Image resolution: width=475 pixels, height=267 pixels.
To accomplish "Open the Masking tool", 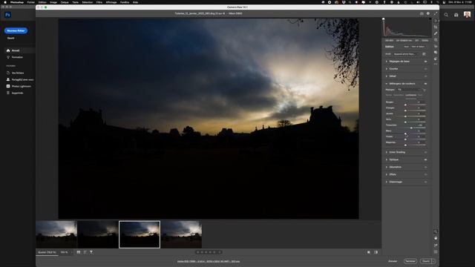I will [x=436, y=40].
